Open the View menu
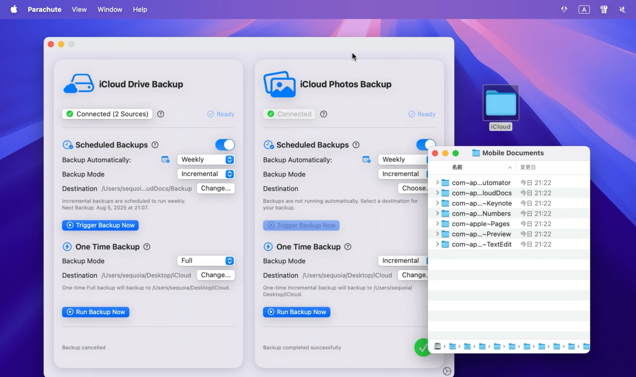 click(x=79, y=9)
